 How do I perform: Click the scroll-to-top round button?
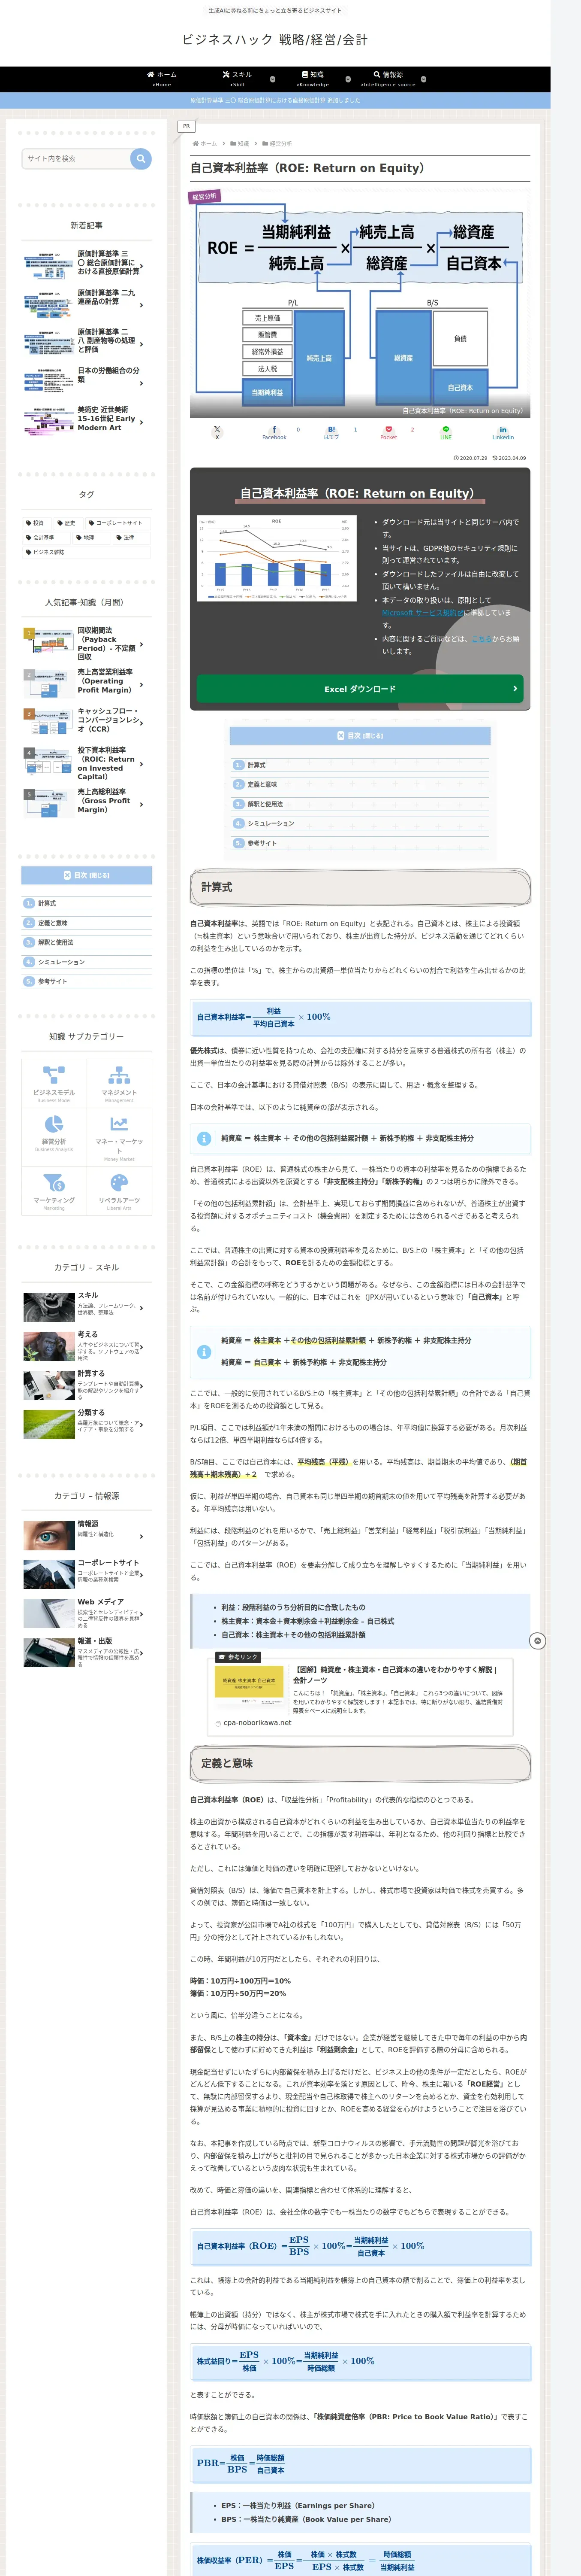[x=537, y=1641]
